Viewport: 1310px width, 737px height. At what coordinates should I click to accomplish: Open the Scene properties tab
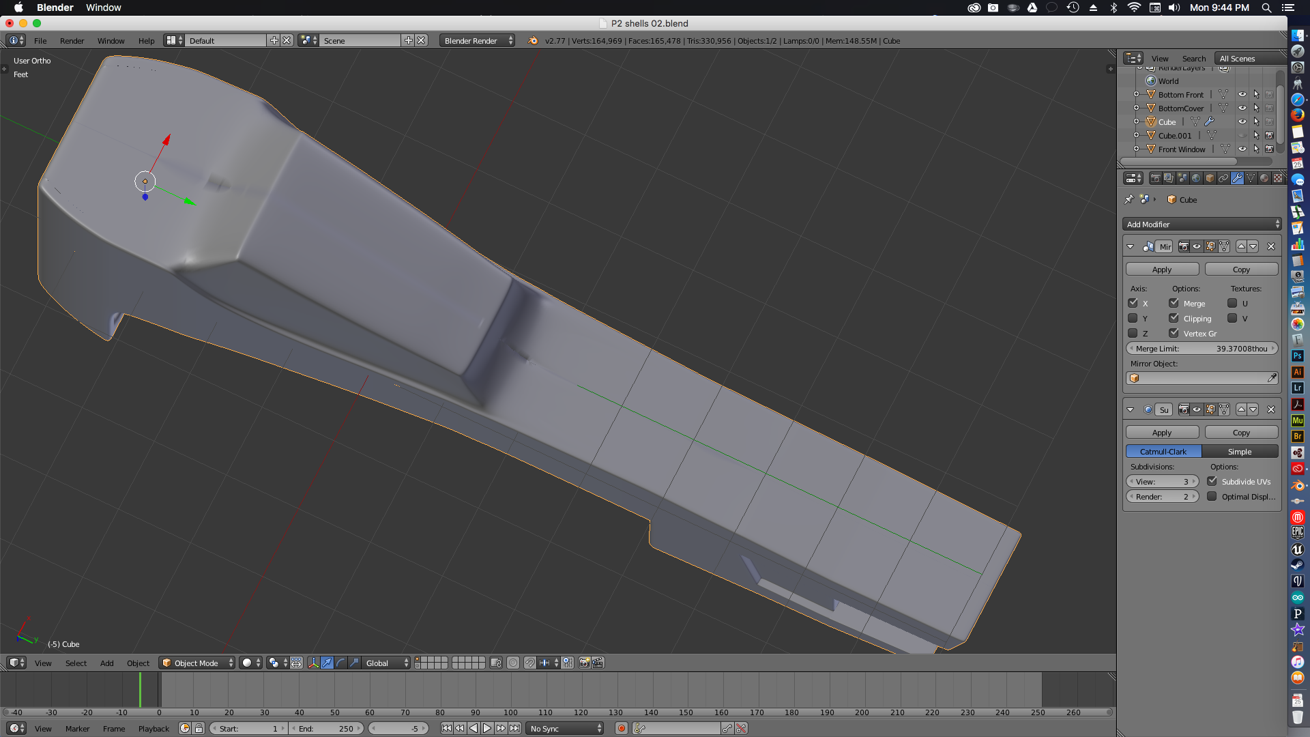click(1182, 178)
